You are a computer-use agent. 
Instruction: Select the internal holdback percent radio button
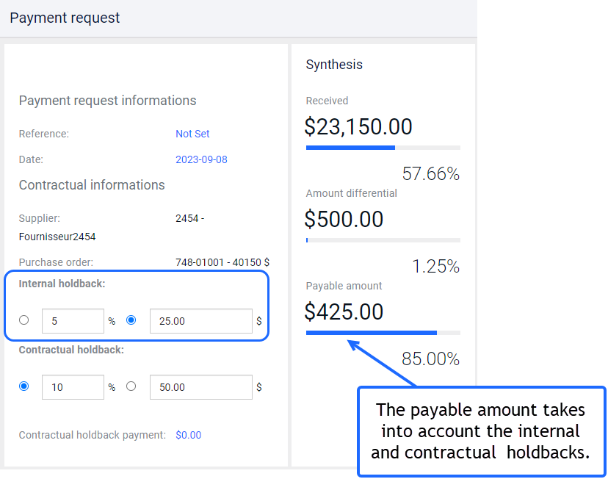(x=24, y=320)
